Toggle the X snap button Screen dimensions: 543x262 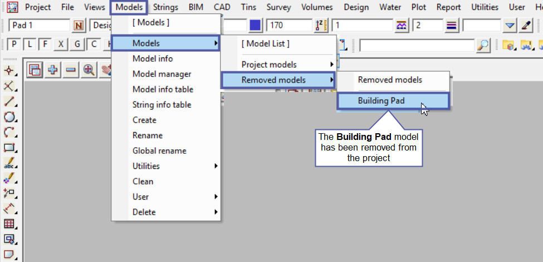pyautogui.click(x=61, y=45)
